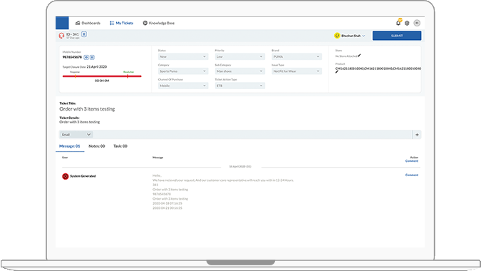Open the Dashboards menu item
Viewport: 481px width, 271px height.
click(x=88, y=23)
